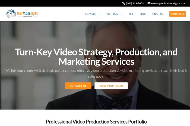Open the MultiVisionDigital logo homepage link
Viewport: 190px width, 126px height.
point(22,14)
